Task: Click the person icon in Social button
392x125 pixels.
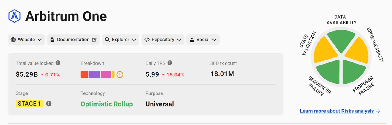Action: click(192, 40)
